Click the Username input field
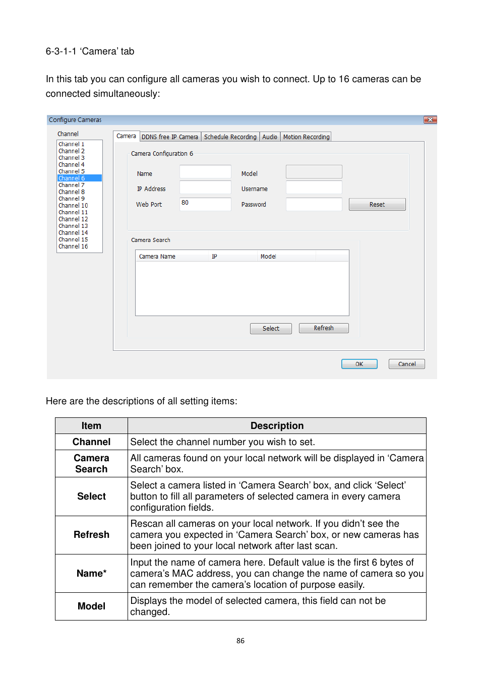Viewport: 481px width, 681px height. click(314, 187)
